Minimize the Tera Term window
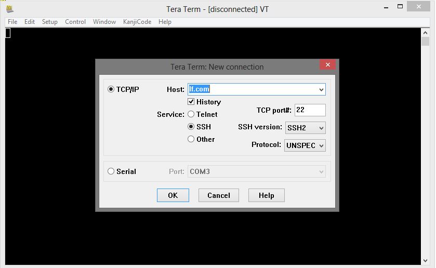The image size is (436, 268). (386, 7)
